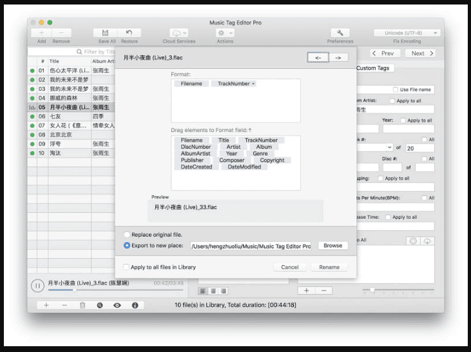The height and width of the screenshot is (352, 471).
Task: Select the Filename token in Format field
Action: click(191, 84)
